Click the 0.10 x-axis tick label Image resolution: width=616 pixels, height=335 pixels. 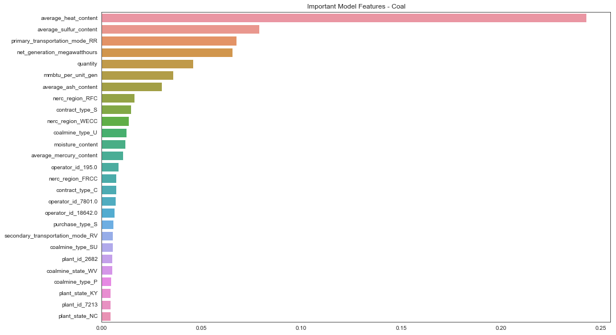click(301, 328)
